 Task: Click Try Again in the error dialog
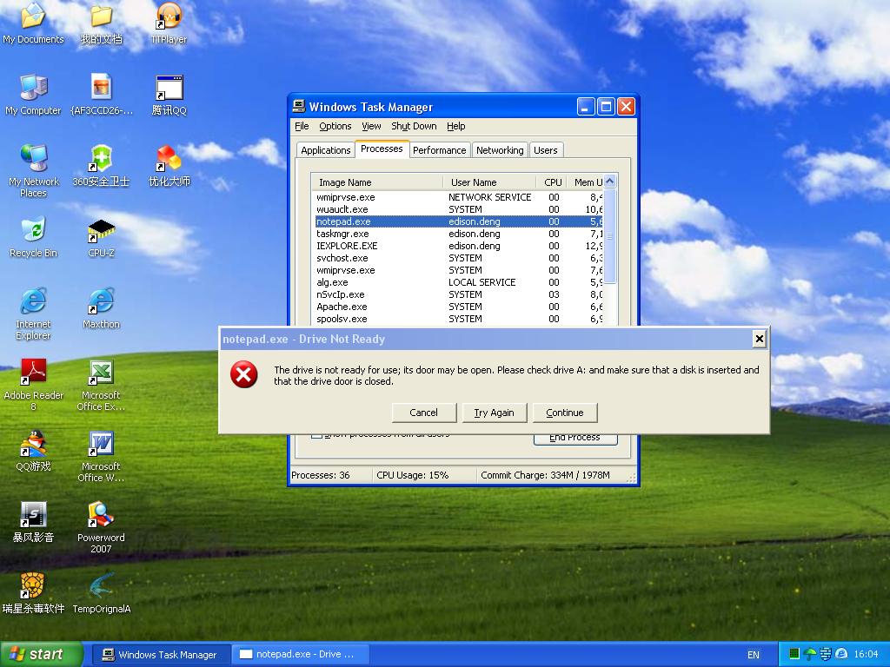495,413
